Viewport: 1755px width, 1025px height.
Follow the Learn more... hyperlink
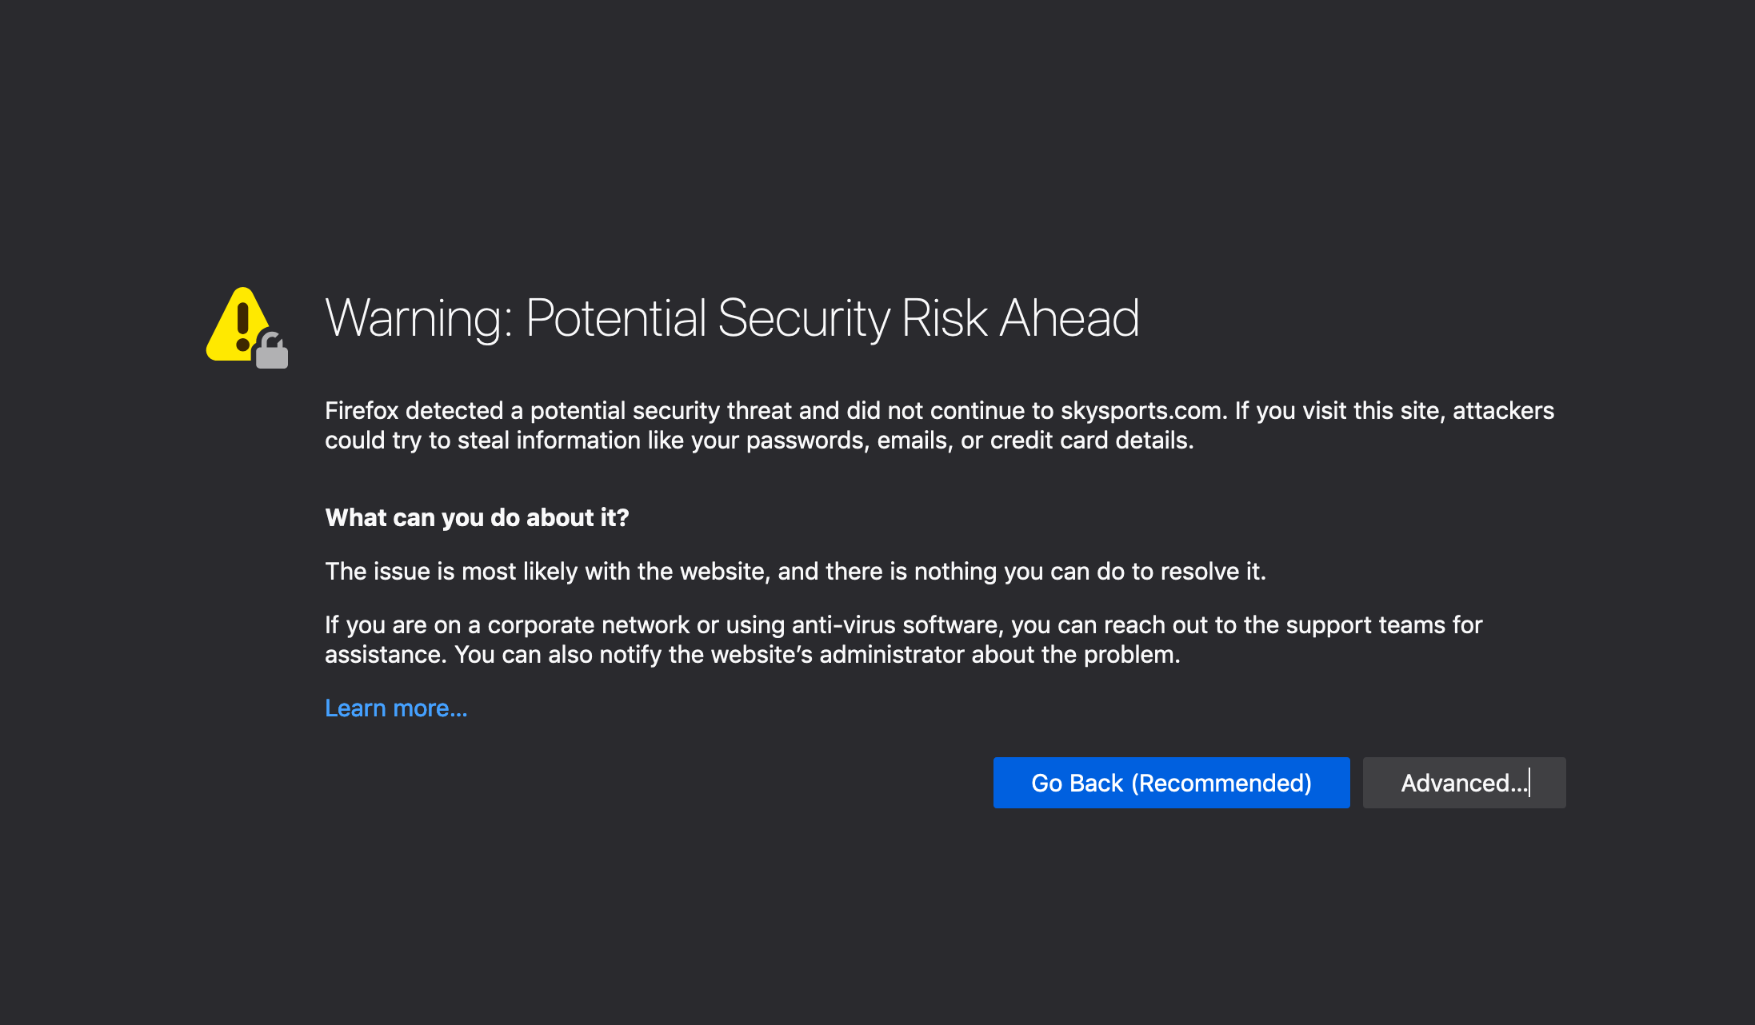396,708
